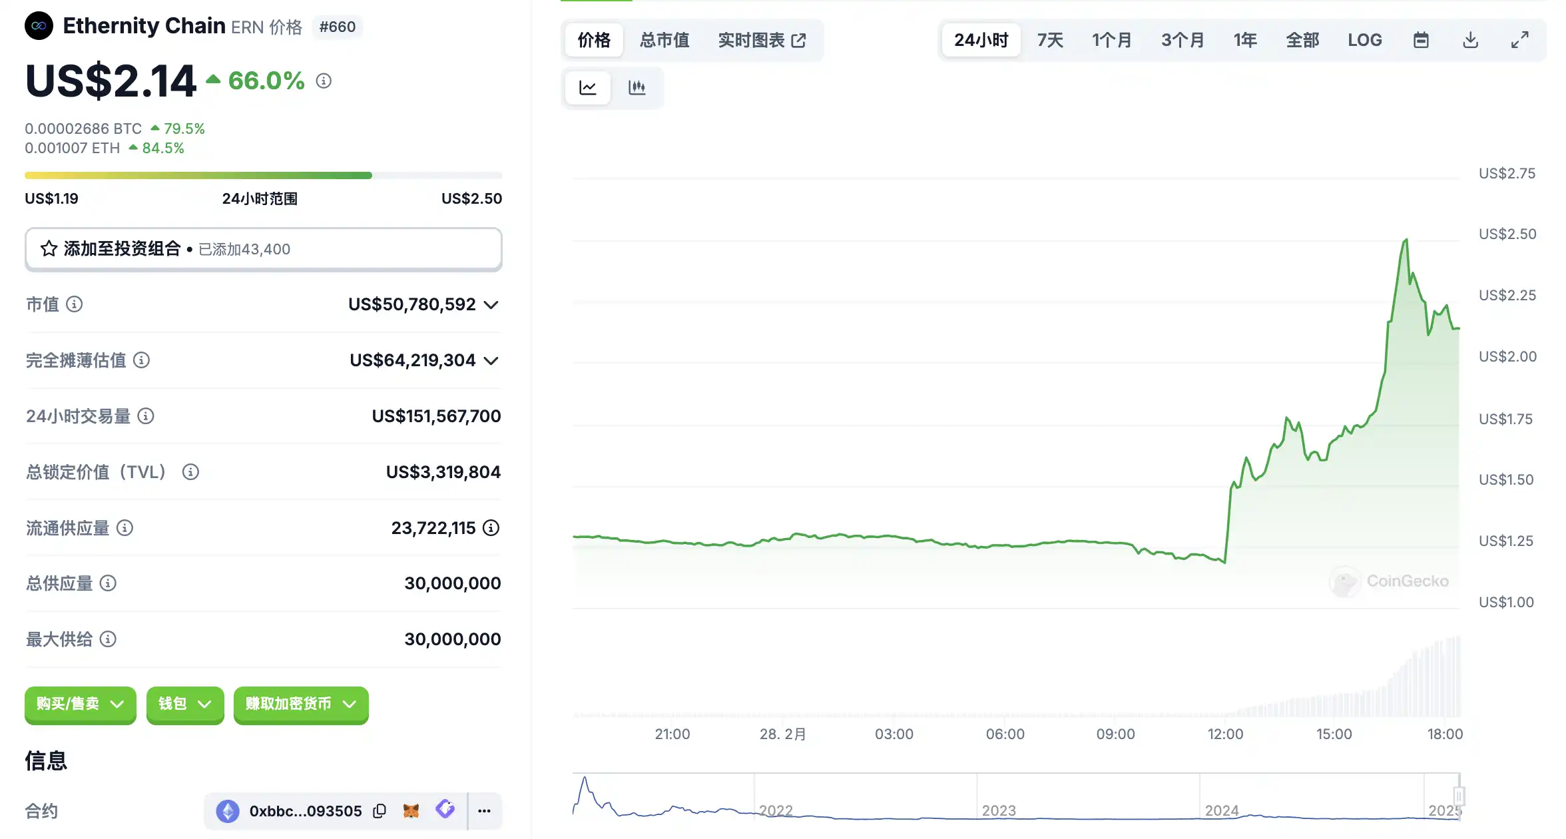Expand the 市值 US$50,780,592 details chevron
Viewport: 1566px width, 839px height.
point(491,305)
